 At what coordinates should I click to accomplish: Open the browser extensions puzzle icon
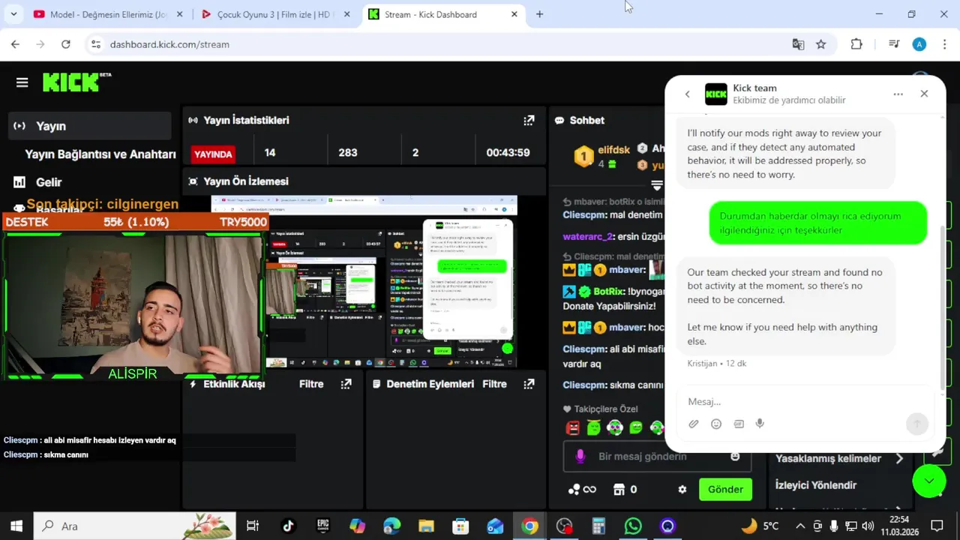[856, 44]
